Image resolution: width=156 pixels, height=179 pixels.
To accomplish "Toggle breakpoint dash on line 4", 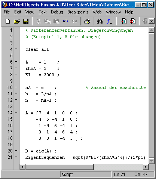I will (16, 49).
